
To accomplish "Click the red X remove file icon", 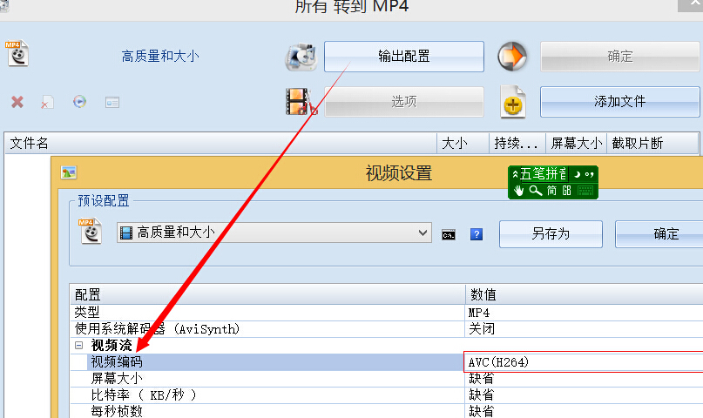I will [17, 102].
